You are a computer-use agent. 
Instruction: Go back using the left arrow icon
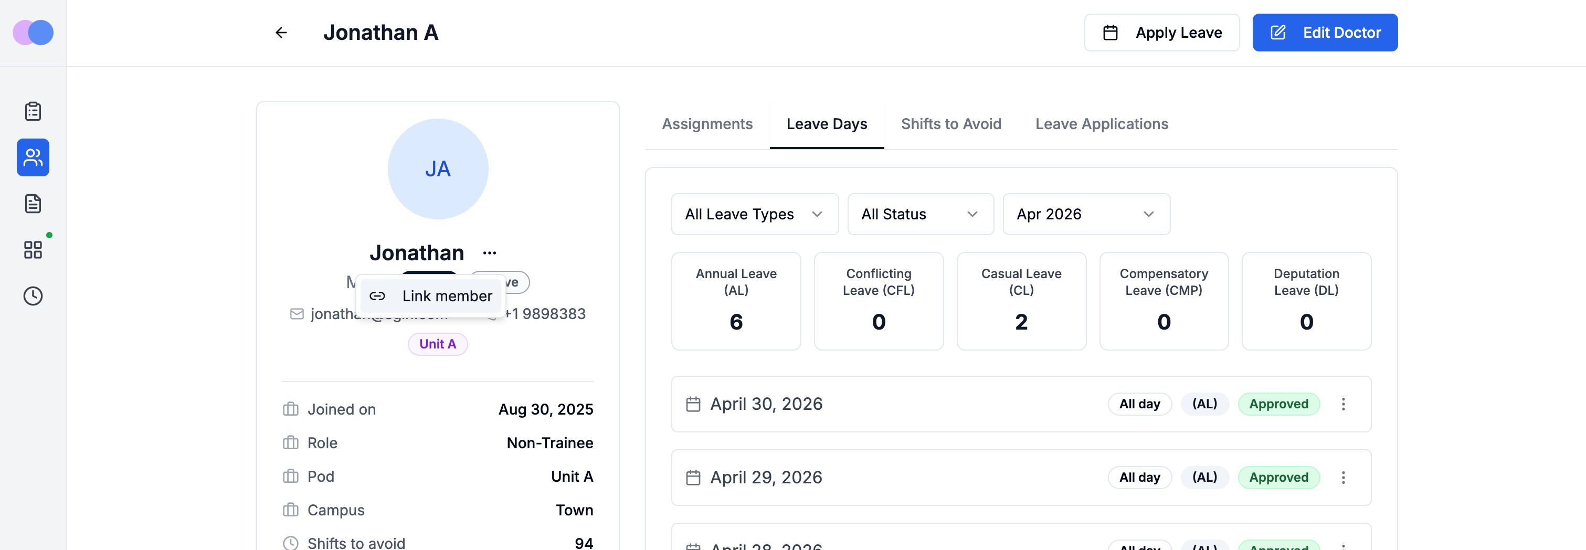click(281, 33)
